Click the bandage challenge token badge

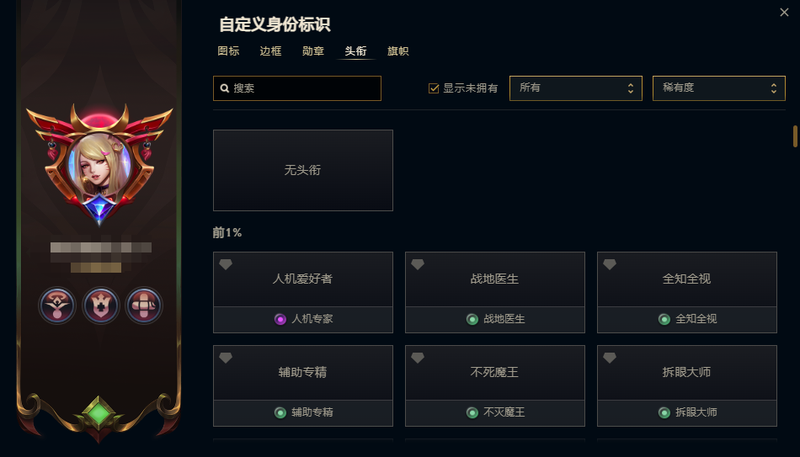click(x=144, y=306)
